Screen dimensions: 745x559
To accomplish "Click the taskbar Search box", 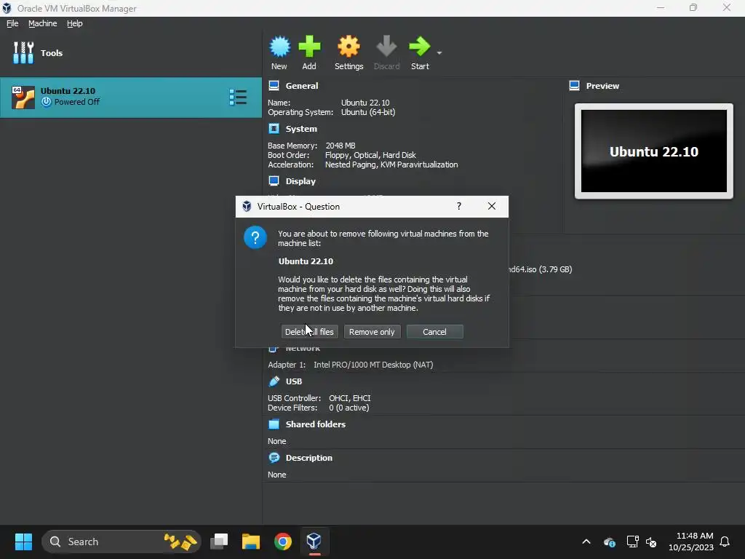I will (121, 542).
